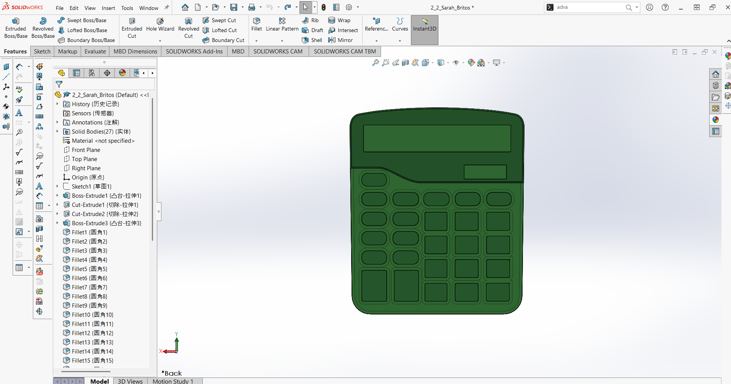Open the Motion Study 1 tab
731x384 pixels.
[x=173, y=381]
